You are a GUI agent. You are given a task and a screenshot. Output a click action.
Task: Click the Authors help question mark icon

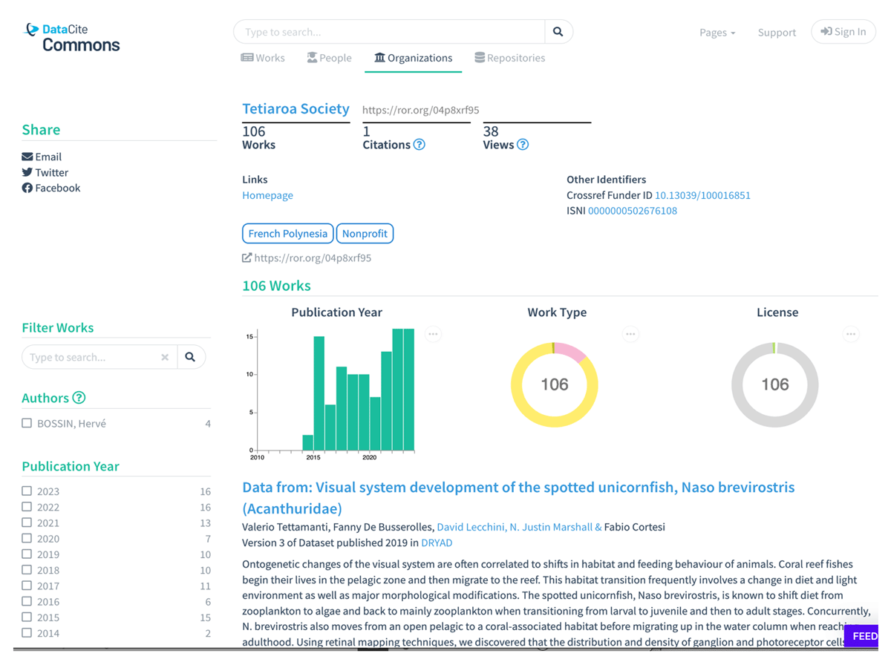click(x=79, y=398)
